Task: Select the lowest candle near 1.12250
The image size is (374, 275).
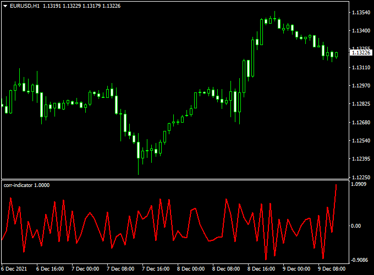Action: 139,154
